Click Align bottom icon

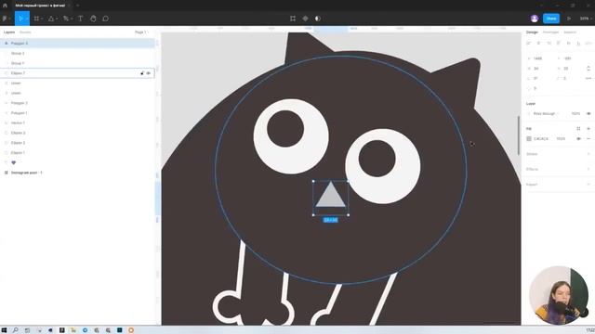(x=578, y=44)
